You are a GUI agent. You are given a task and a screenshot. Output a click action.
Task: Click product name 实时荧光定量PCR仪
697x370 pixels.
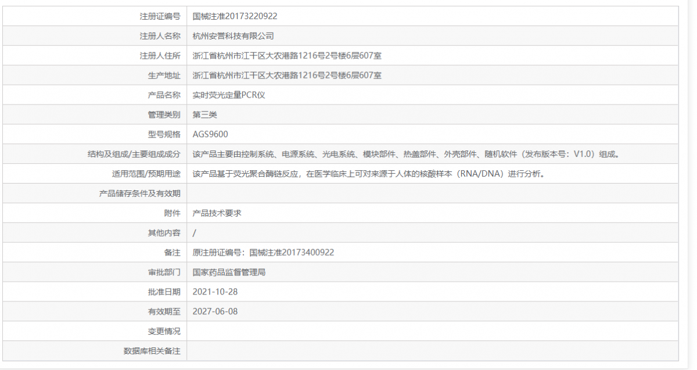[229, 95]
